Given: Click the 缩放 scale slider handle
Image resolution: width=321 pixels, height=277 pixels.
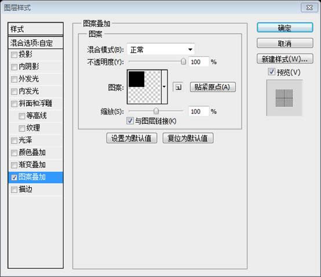Looking at the screenshot, I should tap(156, 111).
